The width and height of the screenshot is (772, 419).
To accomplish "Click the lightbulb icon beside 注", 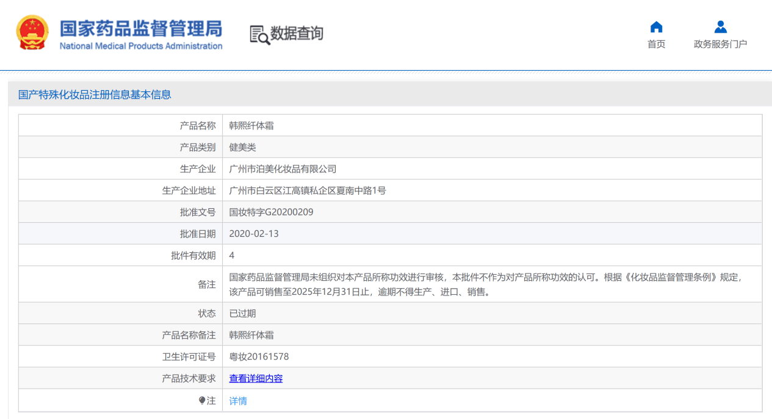I will click(x=202, y=401).
